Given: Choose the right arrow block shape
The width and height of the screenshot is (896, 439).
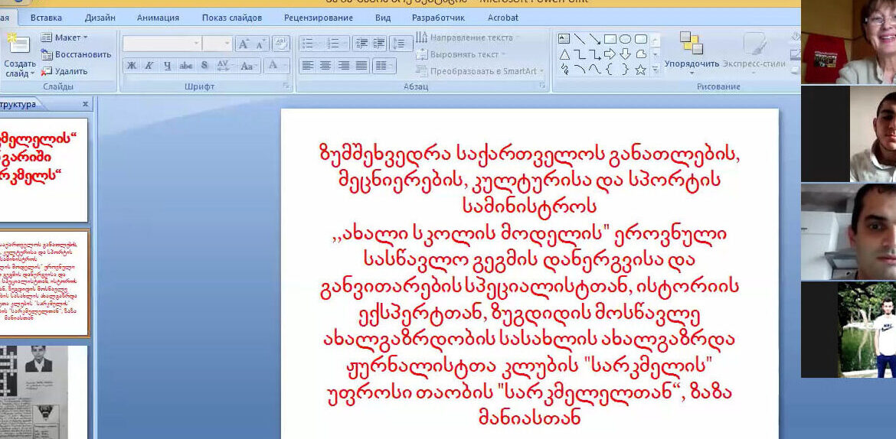Looking at the screenshot, I should click(x=610, y=54).
